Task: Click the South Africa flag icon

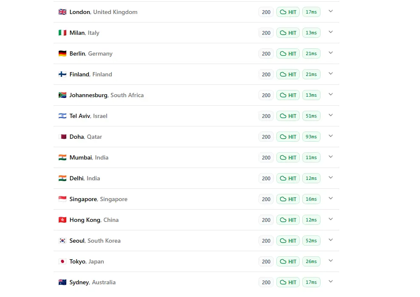Action: pos(62,95)
